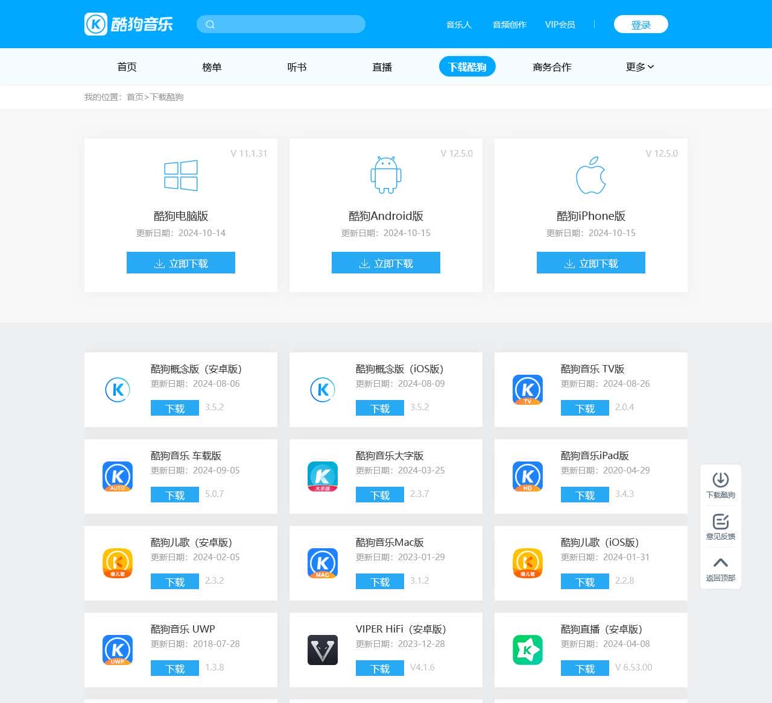The image size is (772, 703).
Task: Download 酷狗音乐 UWP
Action: (x=175, y=669)
